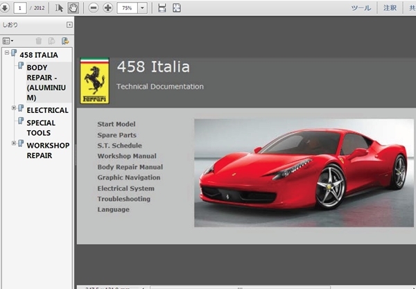Select the 458 ITALIA bookmark
Image resolution: width=416 pixels, height=289 pixels.
click(x=39, y=55)
